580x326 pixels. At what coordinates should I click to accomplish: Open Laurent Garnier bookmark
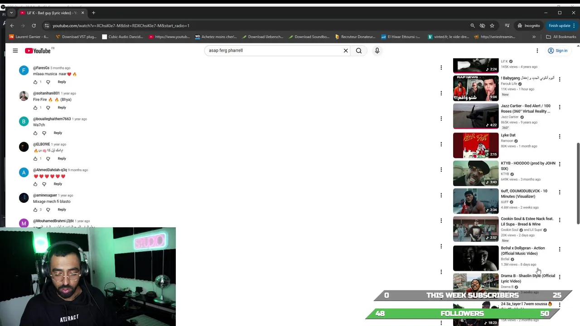(29, 37)
